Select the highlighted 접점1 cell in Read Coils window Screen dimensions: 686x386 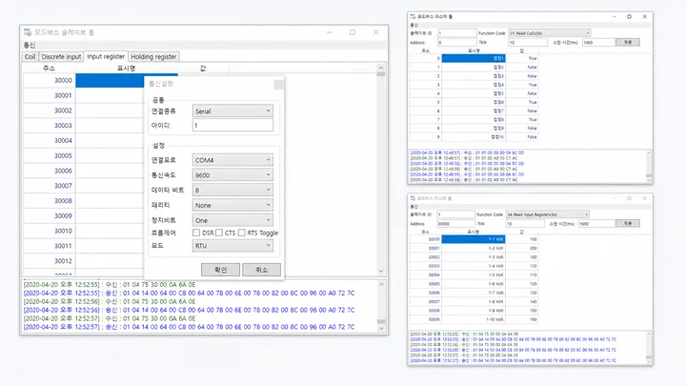point(474,58)
